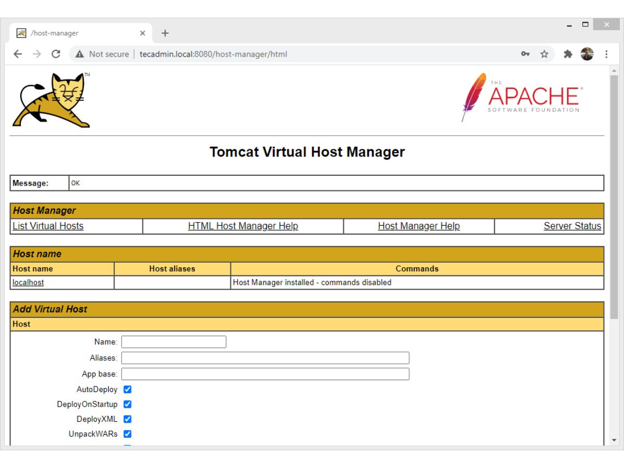624x468 pixels.
Task: Uncheck the DeployXML checkbox
Action: [127, 419]
